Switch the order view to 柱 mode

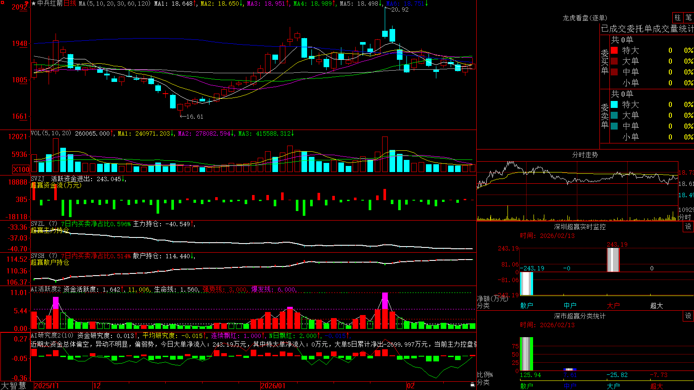678,18
